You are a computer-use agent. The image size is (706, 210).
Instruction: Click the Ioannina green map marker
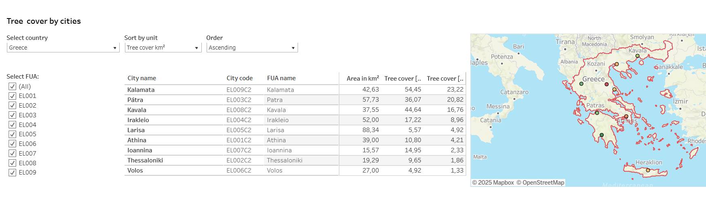click(x=581, y=84)
